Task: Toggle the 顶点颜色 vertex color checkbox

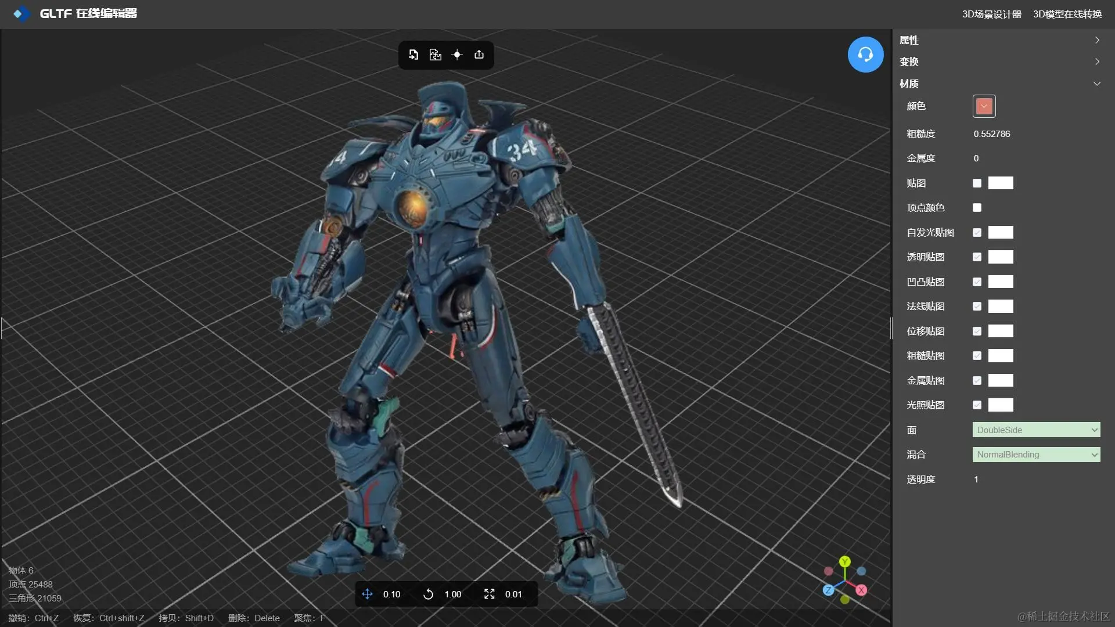Action: pyautogui.click(x=977, y=207)
